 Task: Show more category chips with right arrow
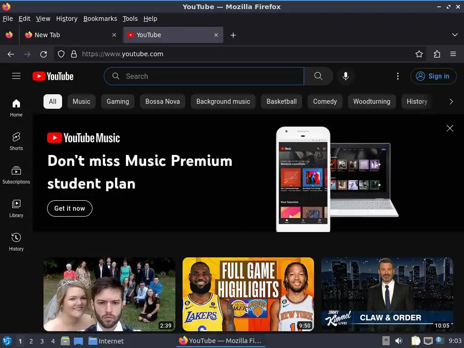pos(451,101)
